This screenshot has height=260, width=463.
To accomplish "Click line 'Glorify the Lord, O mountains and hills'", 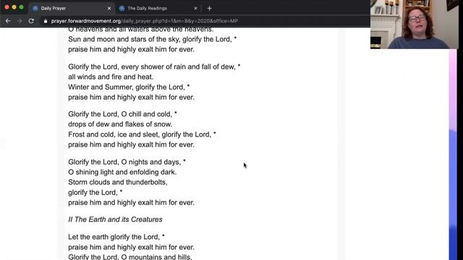I will point(130,257).
